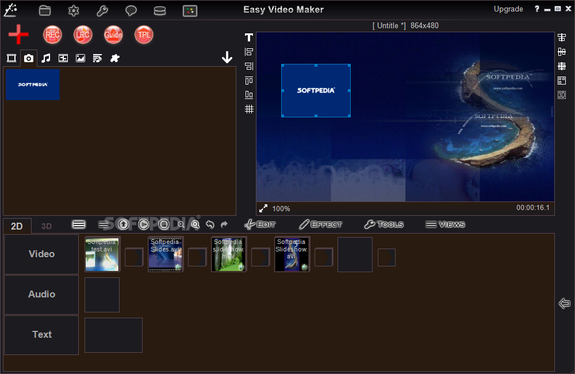Select the Softpedia slideshow.mov clip
575x374 pixels.
click(228, 254)
